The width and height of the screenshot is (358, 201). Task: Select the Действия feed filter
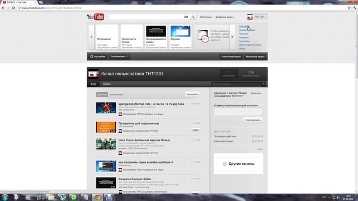click(102, 94)
